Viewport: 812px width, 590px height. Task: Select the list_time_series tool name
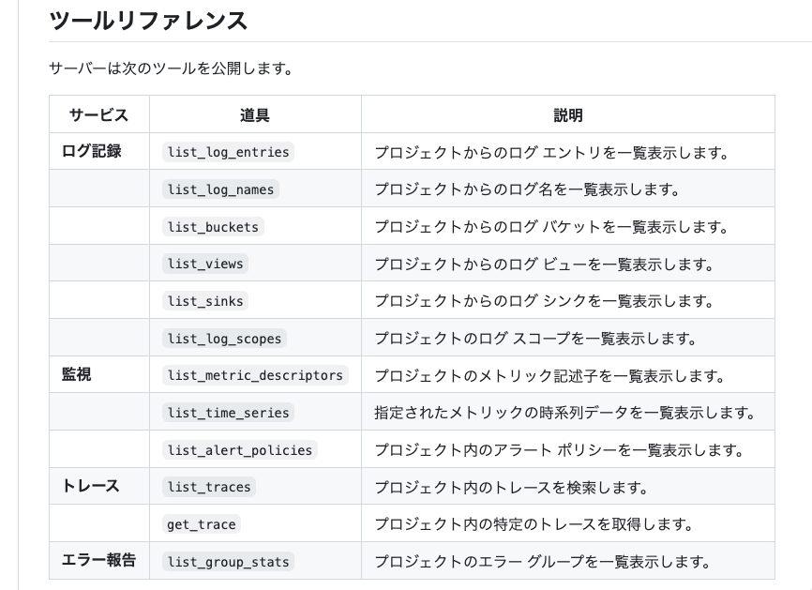pyautogui.click(x=228, y=413)
